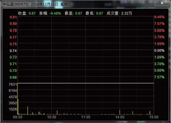Click the 0.81 top price axis label
171x123 pixels.
pos(13,17)
